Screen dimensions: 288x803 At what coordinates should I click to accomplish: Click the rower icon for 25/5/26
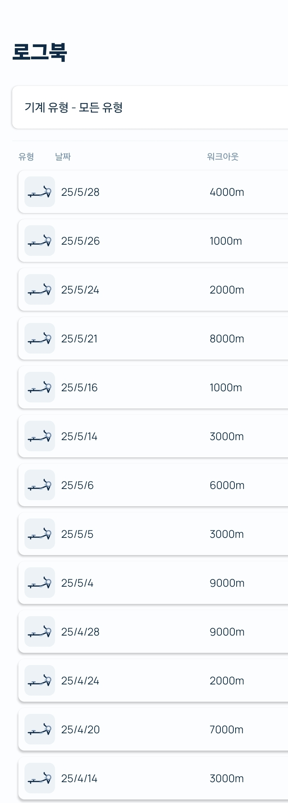[x=40, y=241]
